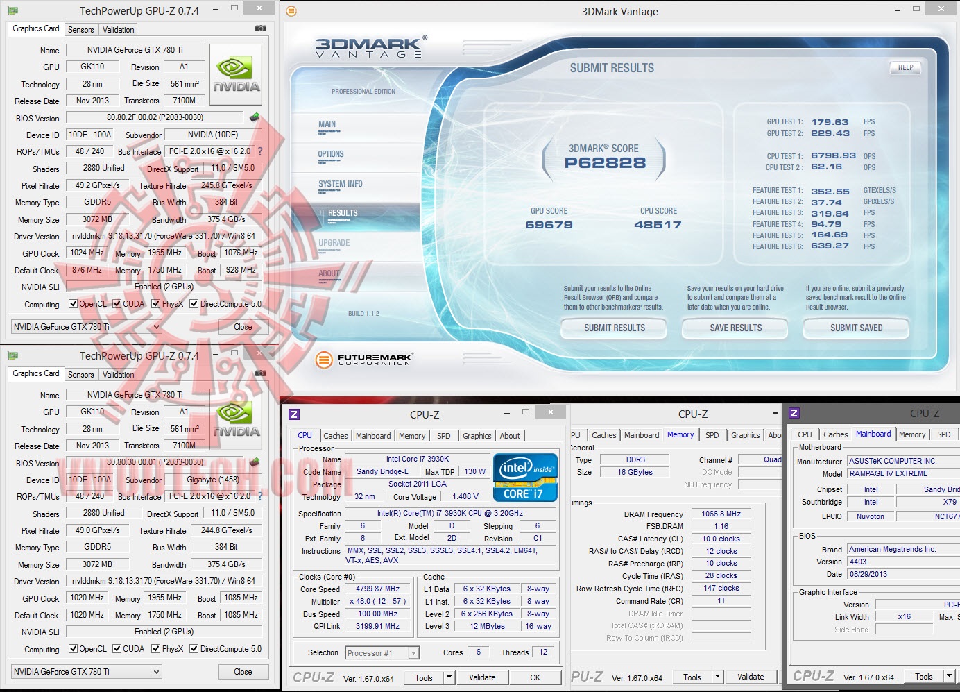
Task: Open the Graphics tab in CPU-Z Memory window
Action: tap(746, 435)
